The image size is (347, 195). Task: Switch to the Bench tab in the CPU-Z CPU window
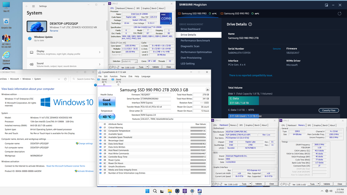point(154,8)
